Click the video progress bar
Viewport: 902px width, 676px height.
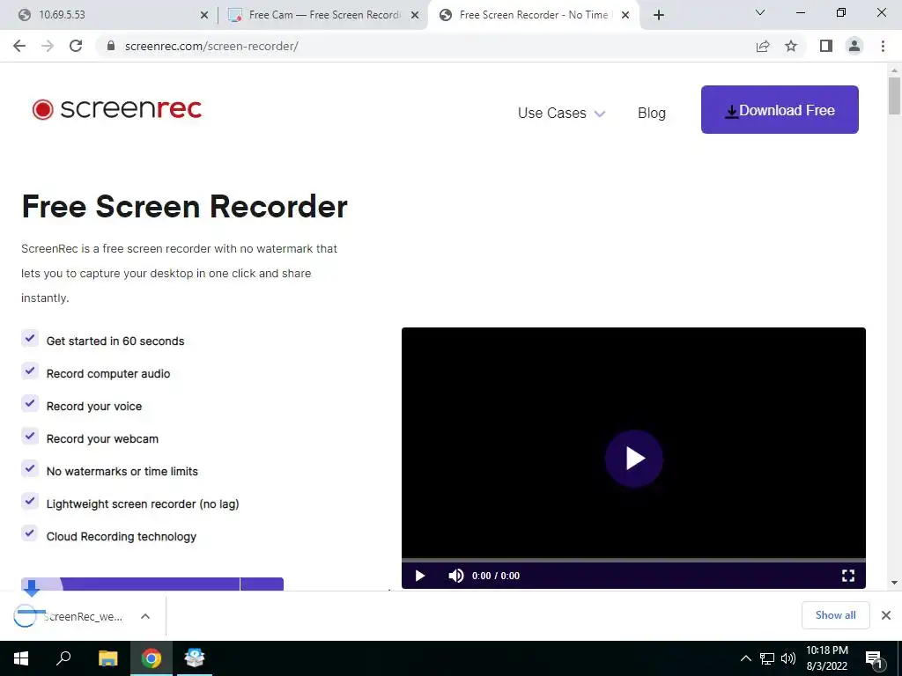[x=633, y=560]
